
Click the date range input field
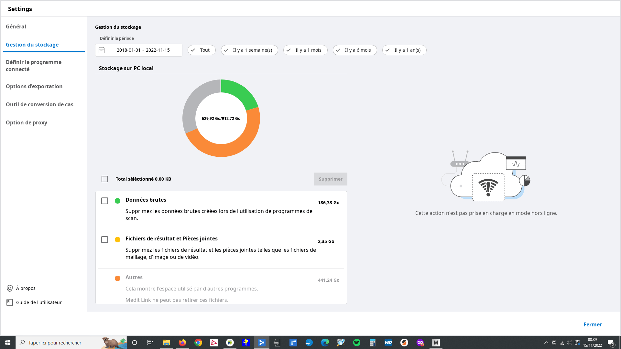coord(143,50)
